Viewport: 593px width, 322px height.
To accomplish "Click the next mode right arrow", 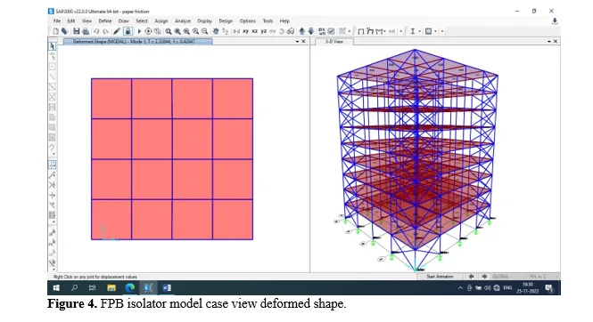I will click(x=484, y=277).
